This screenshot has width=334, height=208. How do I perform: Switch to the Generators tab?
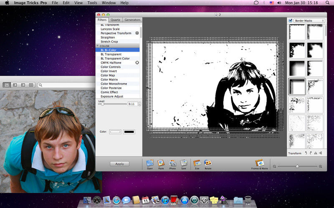click(132, 20)
